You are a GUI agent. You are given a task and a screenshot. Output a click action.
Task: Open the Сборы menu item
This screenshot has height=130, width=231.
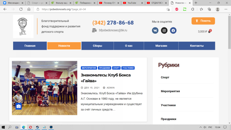tap(98, 46)
